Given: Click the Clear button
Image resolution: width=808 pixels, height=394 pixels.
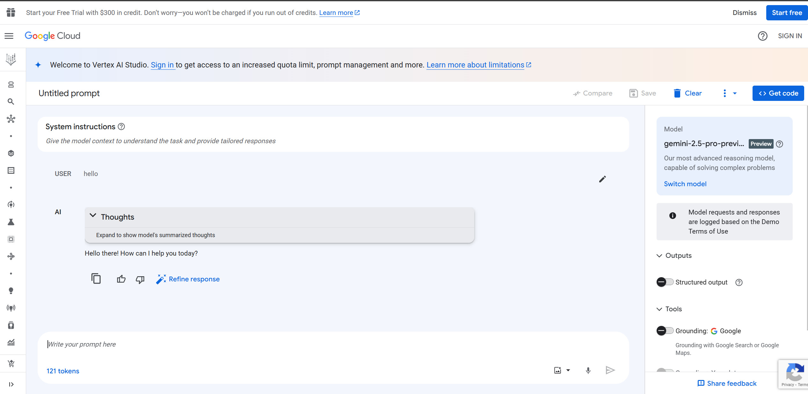Looking at the screenshot, I should tap(688, 93).
